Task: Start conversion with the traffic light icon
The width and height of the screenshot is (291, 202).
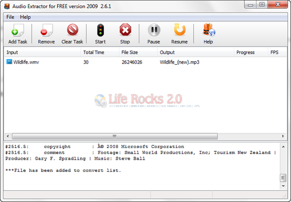Action: 100,30
